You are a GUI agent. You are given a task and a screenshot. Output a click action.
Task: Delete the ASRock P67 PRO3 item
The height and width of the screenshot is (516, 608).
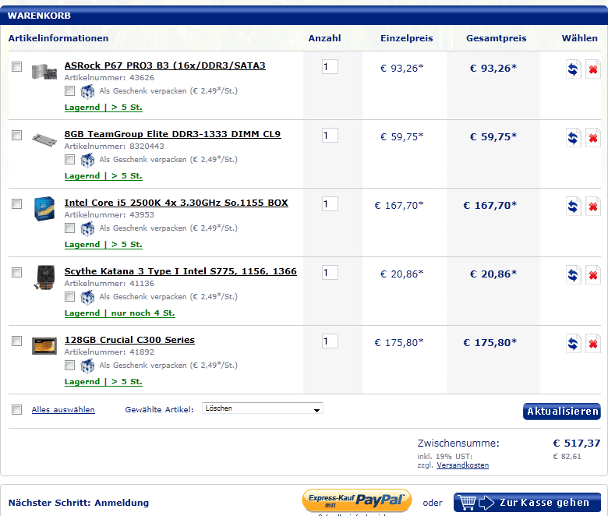point(593,69)
